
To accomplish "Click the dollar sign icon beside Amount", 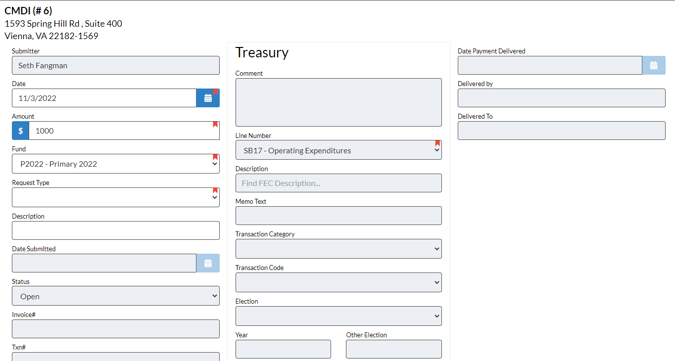I will (20, 131).
